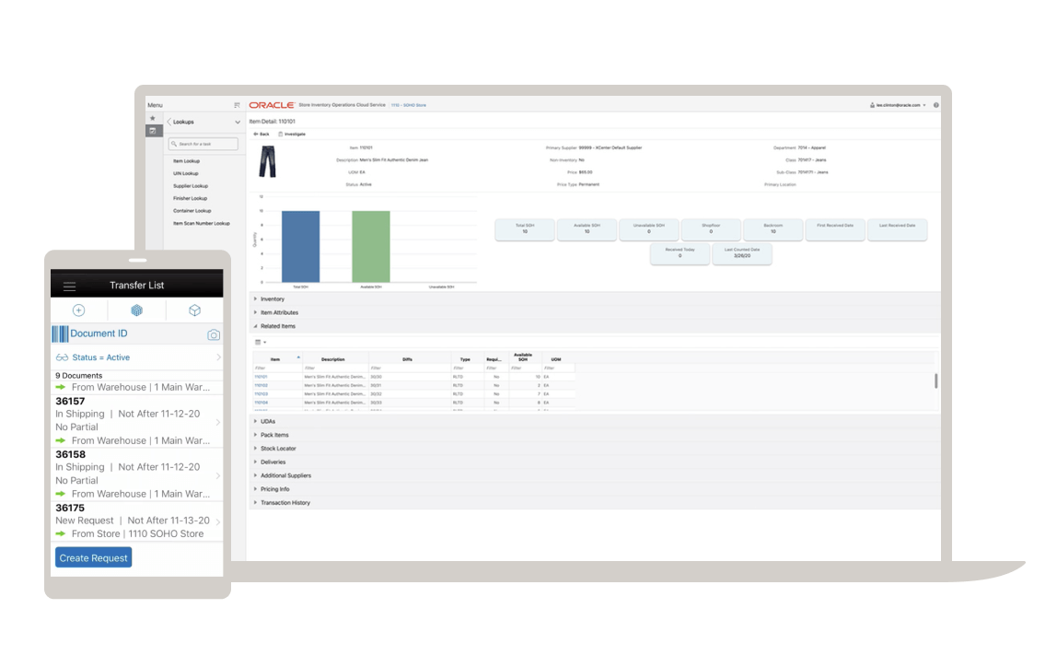1057x667 pixels.
Task: Select the tasks icon under the star
Action: click(152, 130)
